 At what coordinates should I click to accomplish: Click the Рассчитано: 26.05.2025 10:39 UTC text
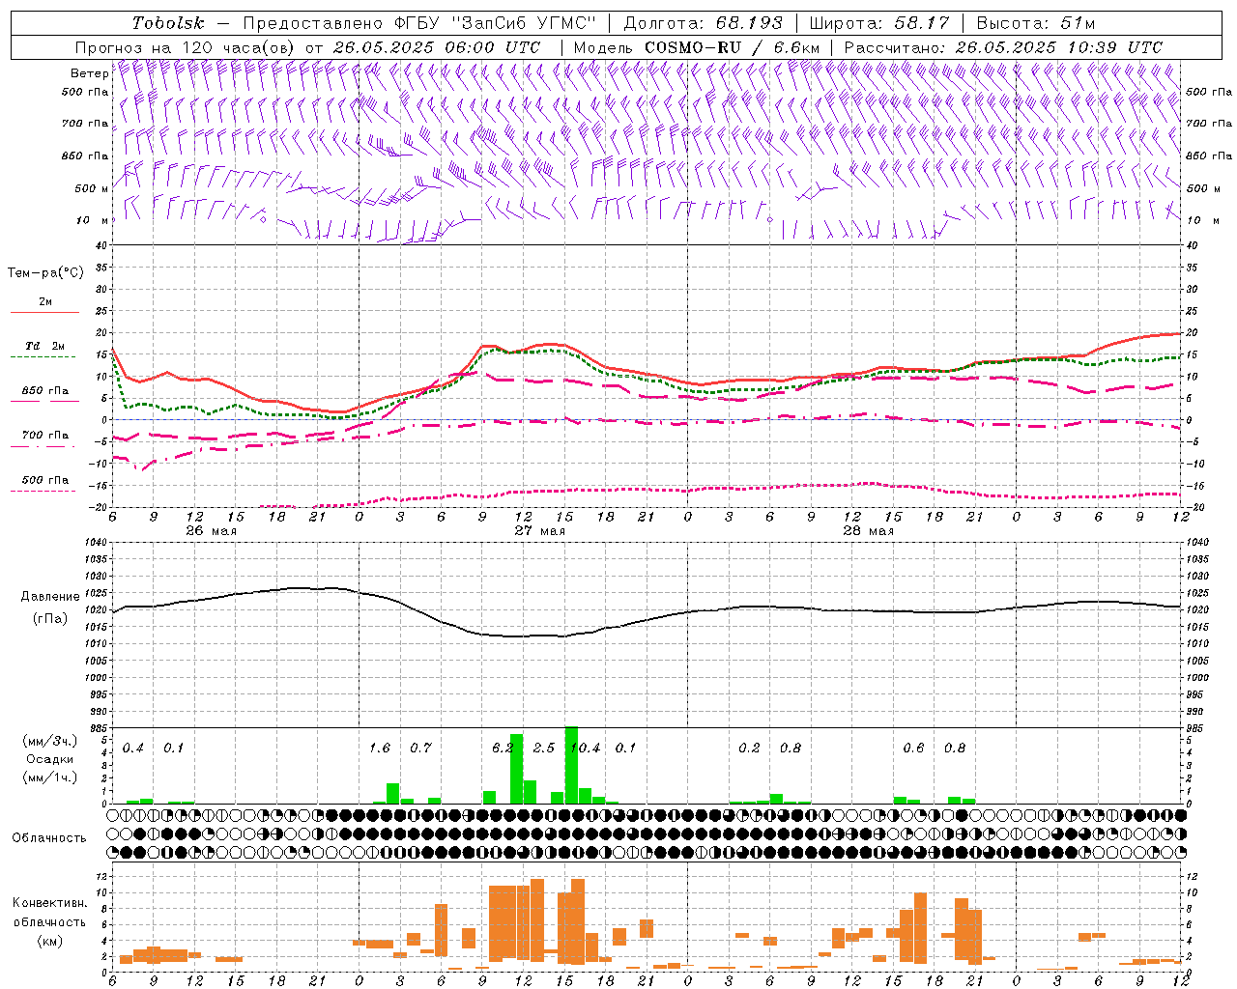(1003, 47)
